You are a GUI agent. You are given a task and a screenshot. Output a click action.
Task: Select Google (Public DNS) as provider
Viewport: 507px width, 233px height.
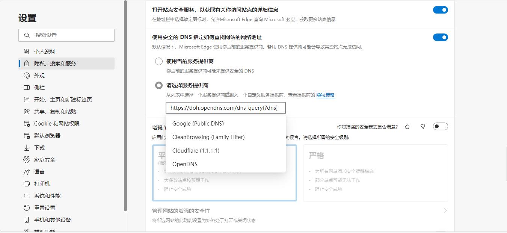tap(198, 123)
